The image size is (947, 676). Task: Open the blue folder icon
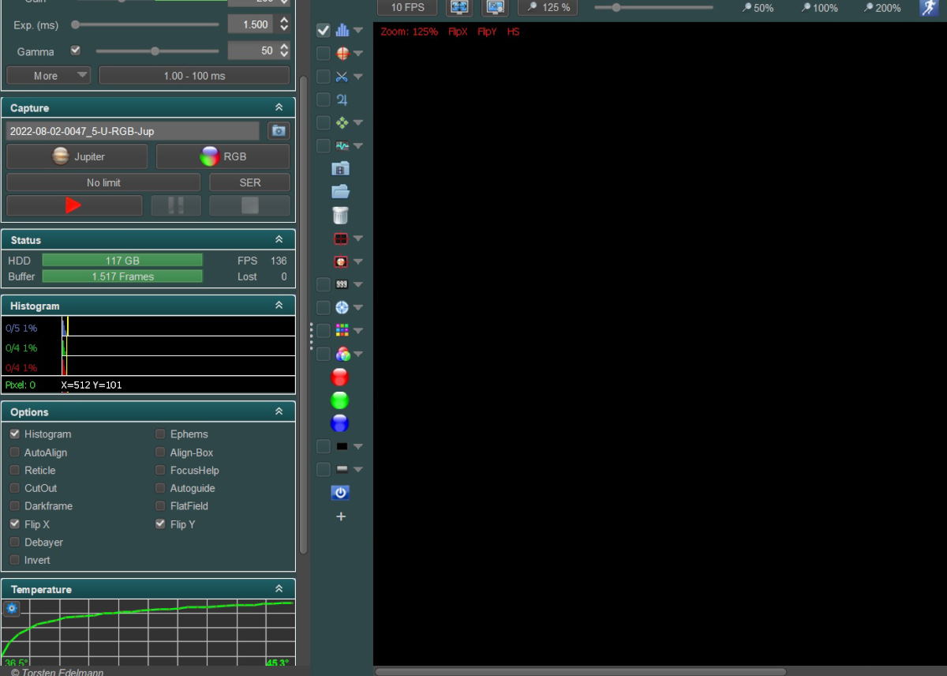(x=340, y=192)
